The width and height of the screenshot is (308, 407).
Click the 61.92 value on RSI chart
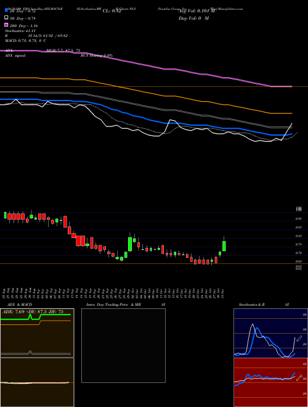(300, 377)
